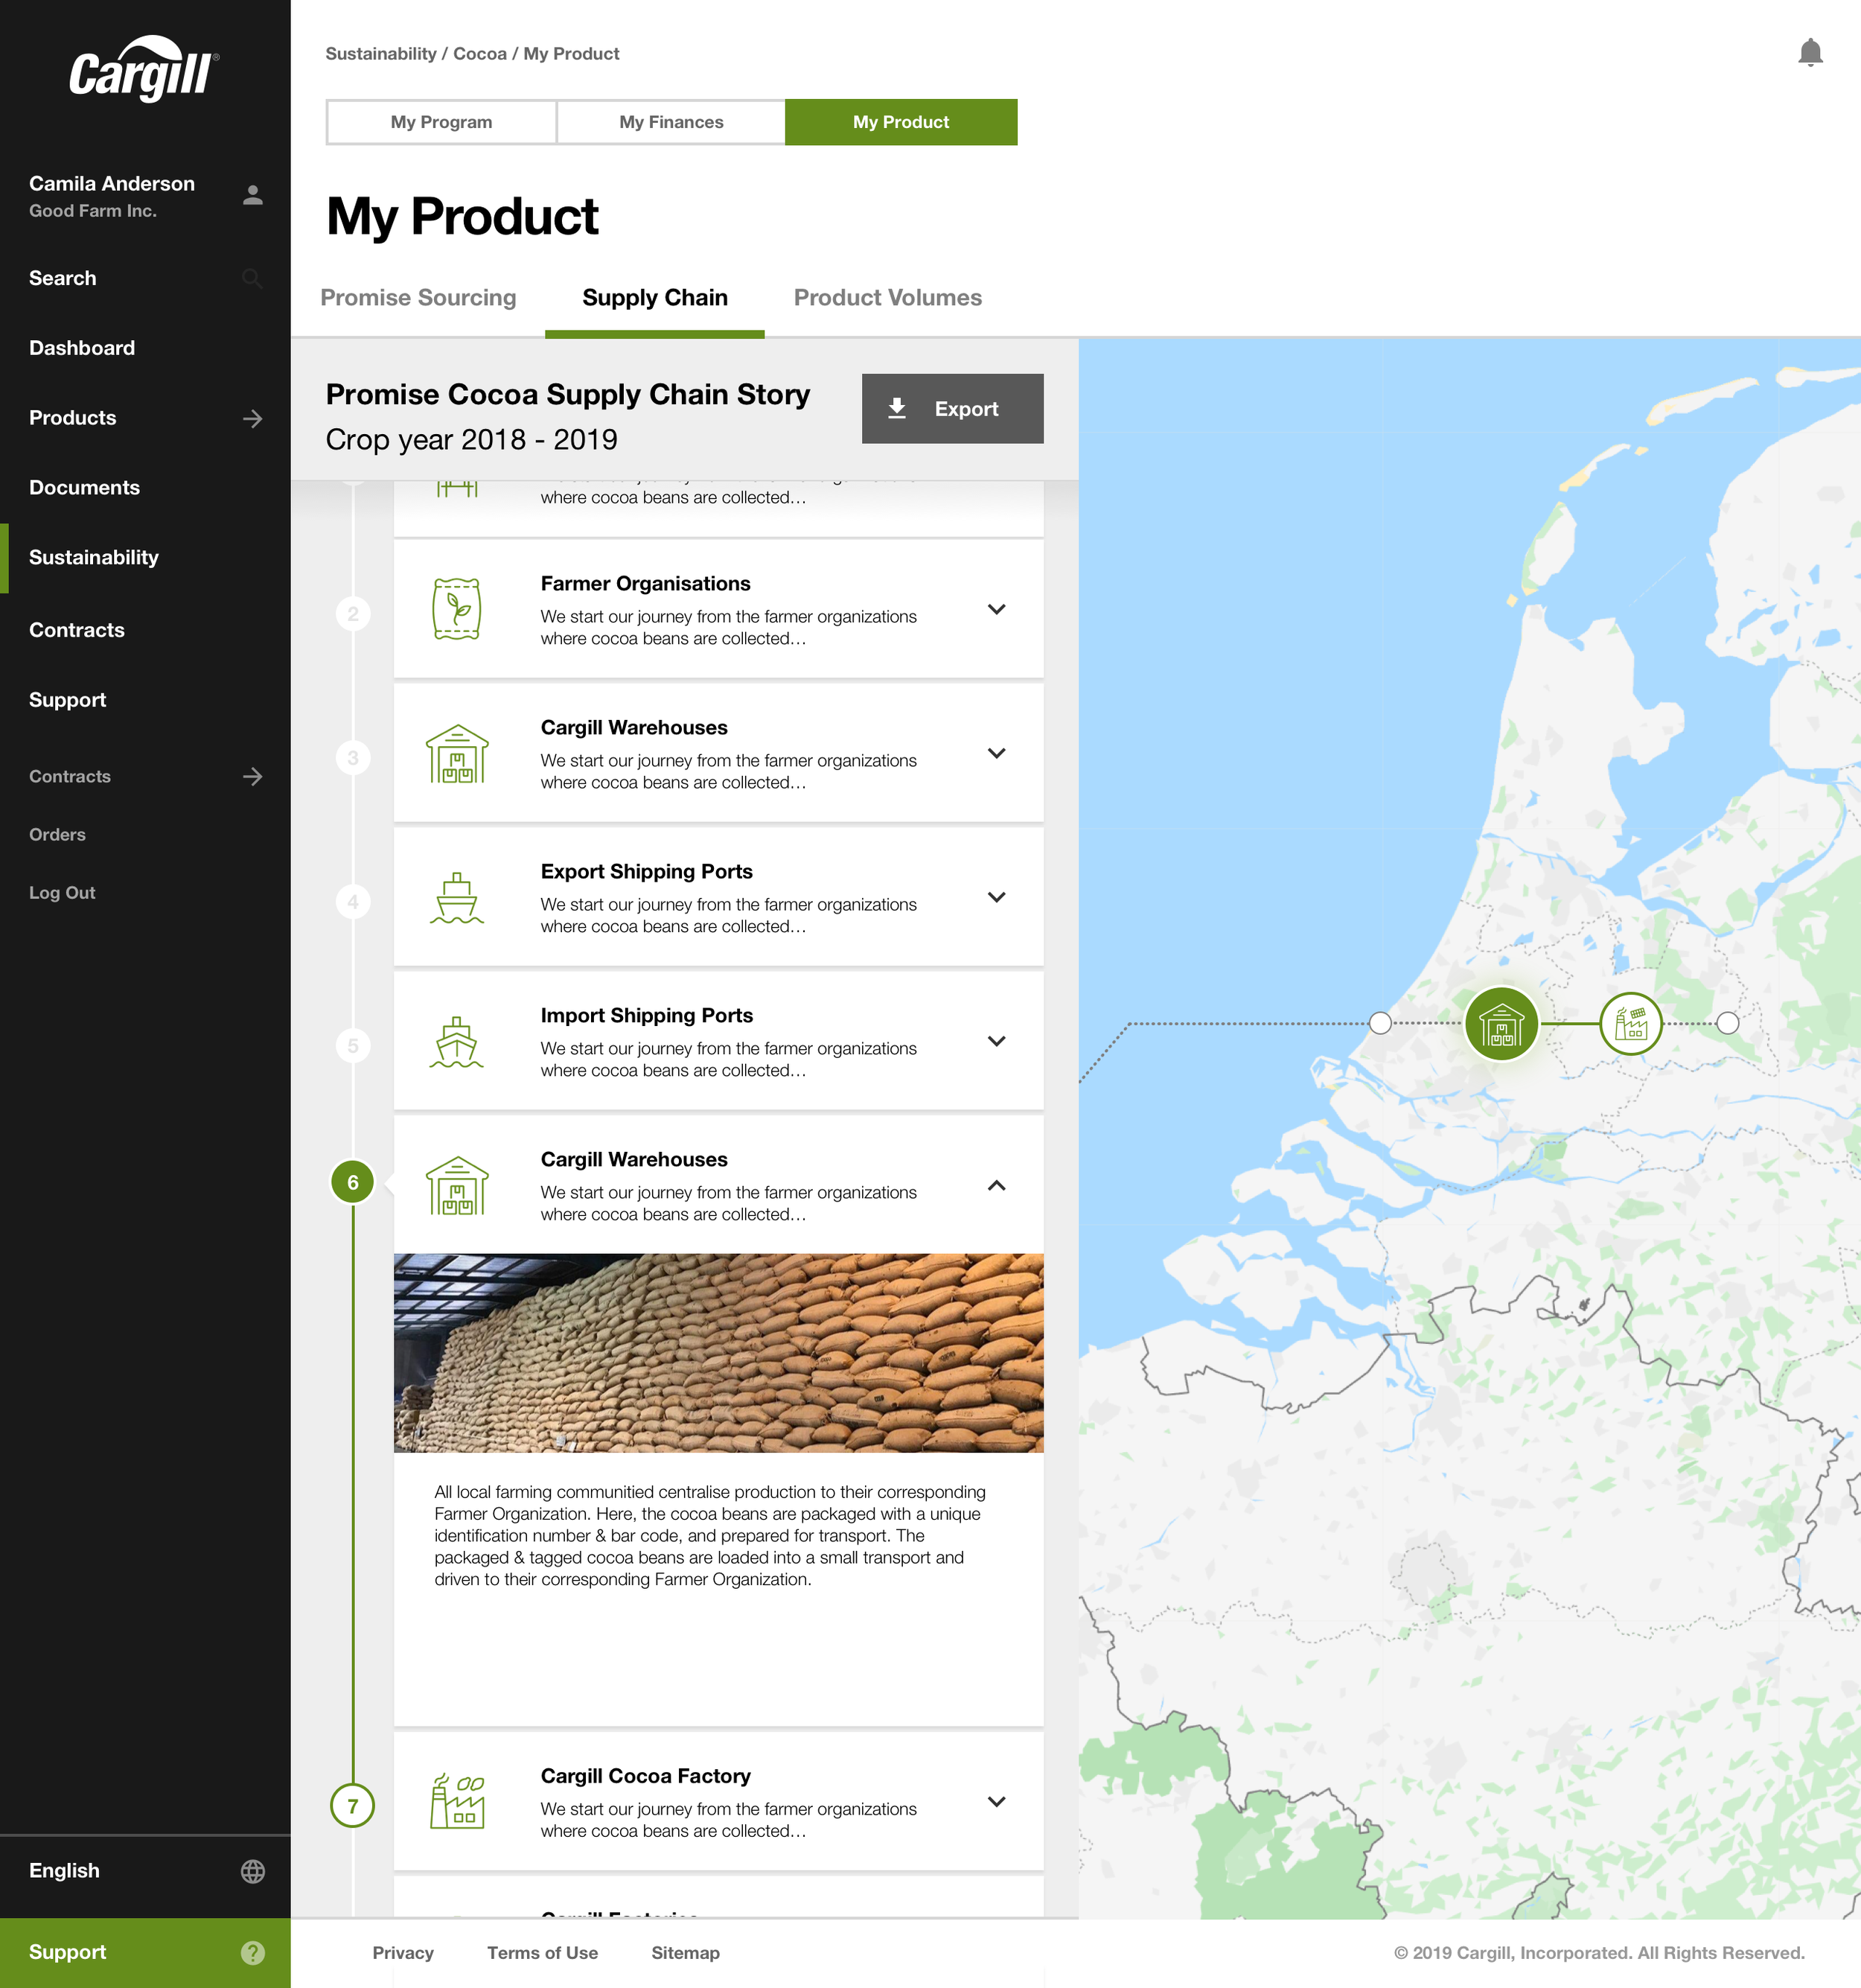Screen dimensions: 1861x1988
Task: Open the Sitemap footer link
Action: (x=686, y=1953)
